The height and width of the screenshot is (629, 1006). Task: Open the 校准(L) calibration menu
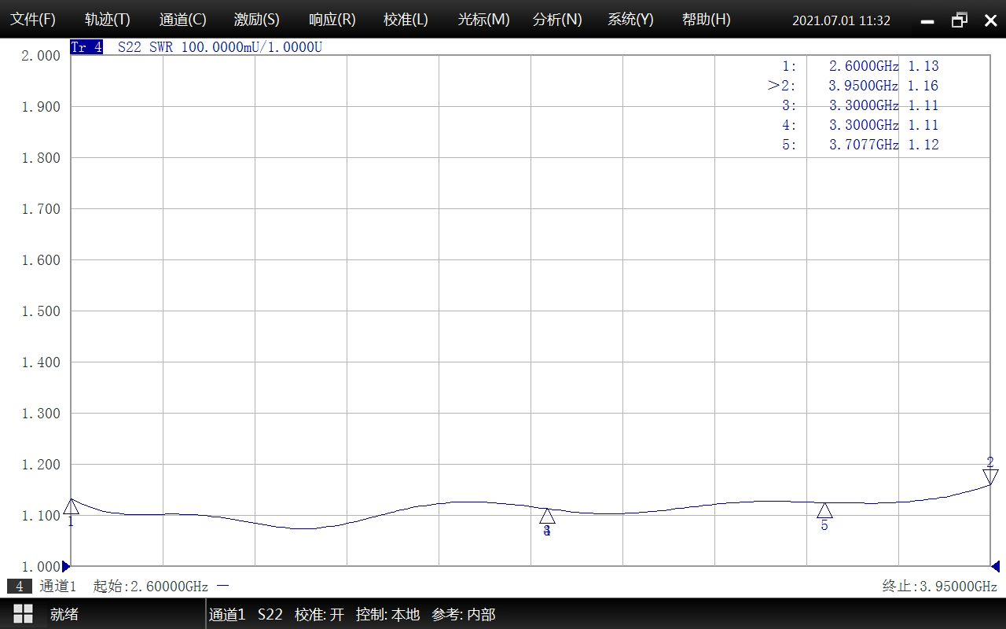pos(406,20)
